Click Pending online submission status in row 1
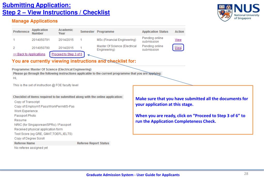 click(x=153, y=40)
